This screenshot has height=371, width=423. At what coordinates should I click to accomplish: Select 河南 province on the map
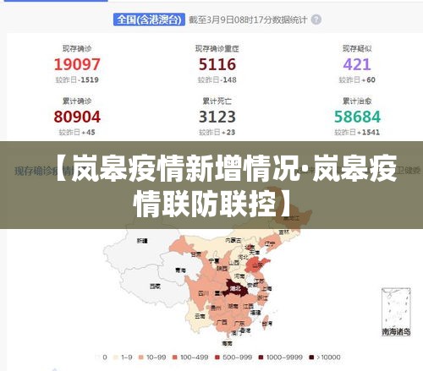pyautogui.click(x=239, y=276)
